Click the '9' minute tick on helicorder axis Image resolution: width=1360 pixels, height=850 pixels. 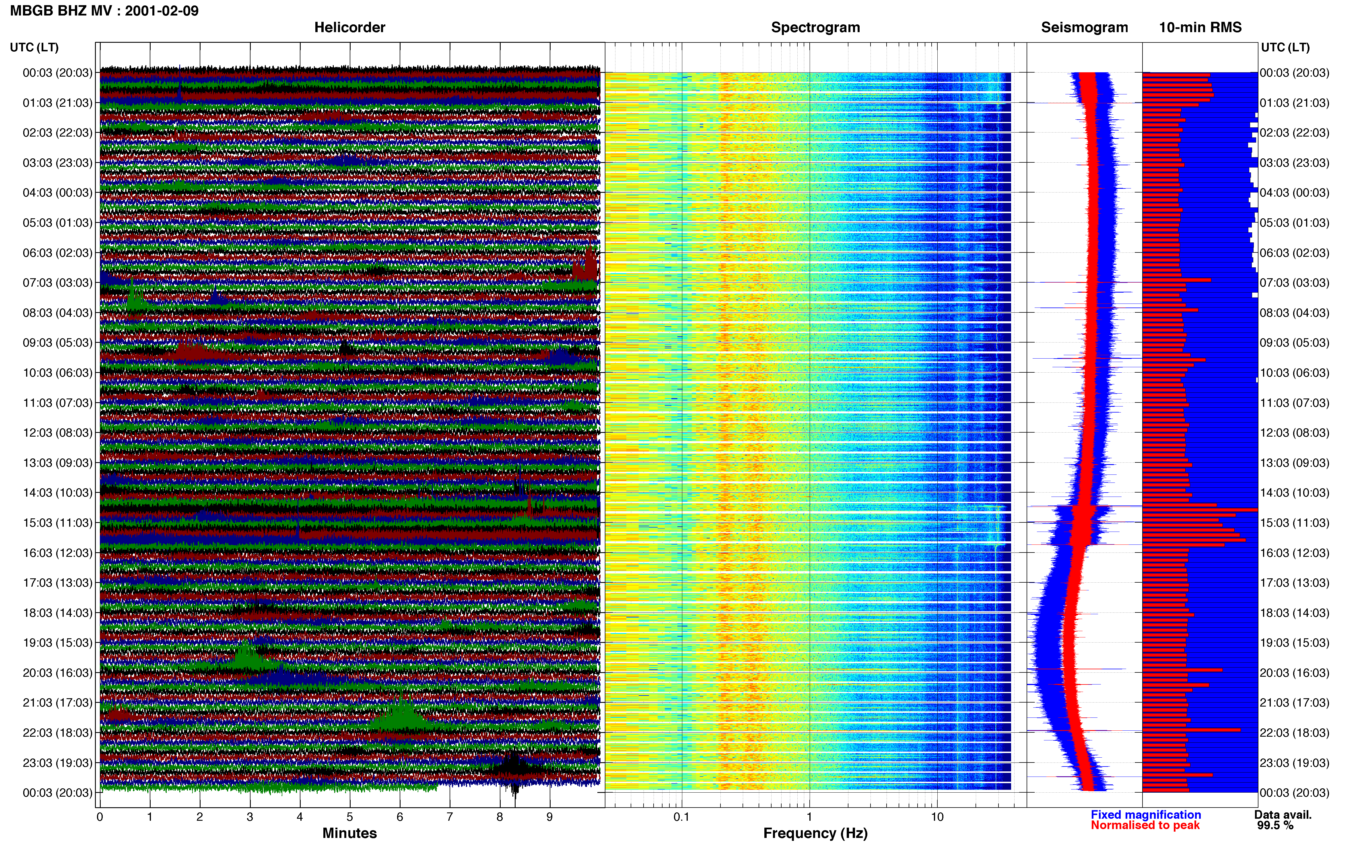(x=550, y=817)
